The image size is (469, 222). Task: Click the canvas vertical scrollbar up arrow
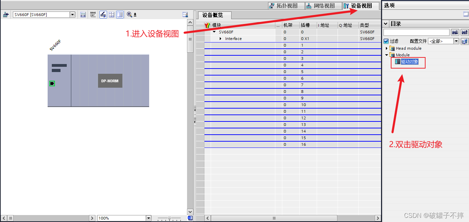190,22
